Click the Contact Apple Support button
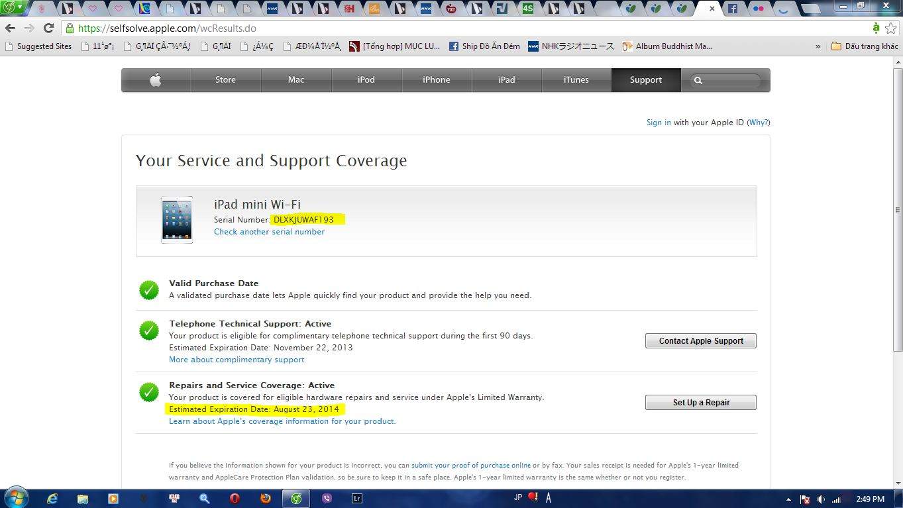The width and height of the screenshot is (903, 508). coord(701,341)
